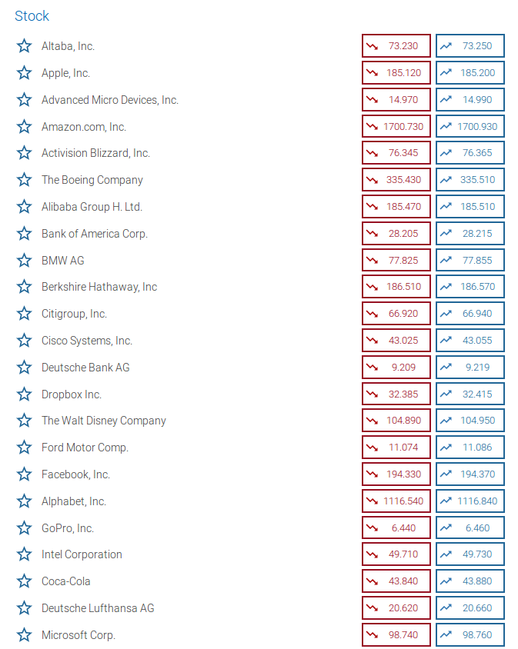Toggle favorite star for Altaba, Inc.
The width and height of the screenshot is (518, 649).
[24, 46]
